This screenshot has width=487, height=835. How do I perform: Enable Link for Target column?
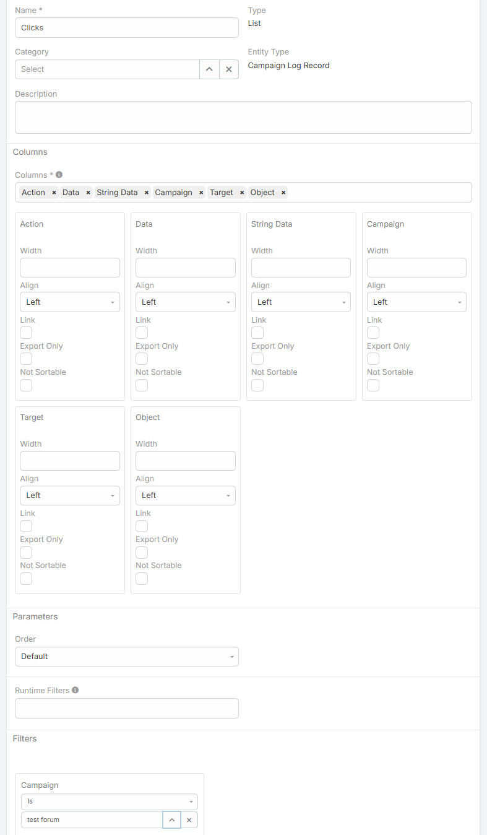pyautogui.click(x=26, y=526)
